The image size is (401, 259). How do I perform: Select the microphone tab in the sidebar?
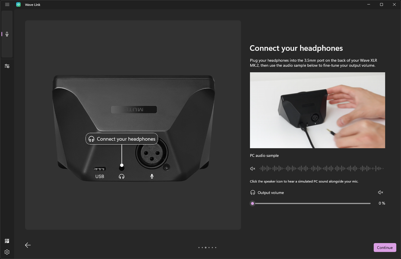coord(7,34)
